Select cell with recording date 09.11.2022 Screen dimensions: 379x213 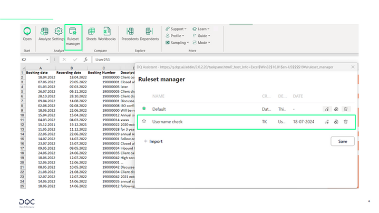click(72, 91)
